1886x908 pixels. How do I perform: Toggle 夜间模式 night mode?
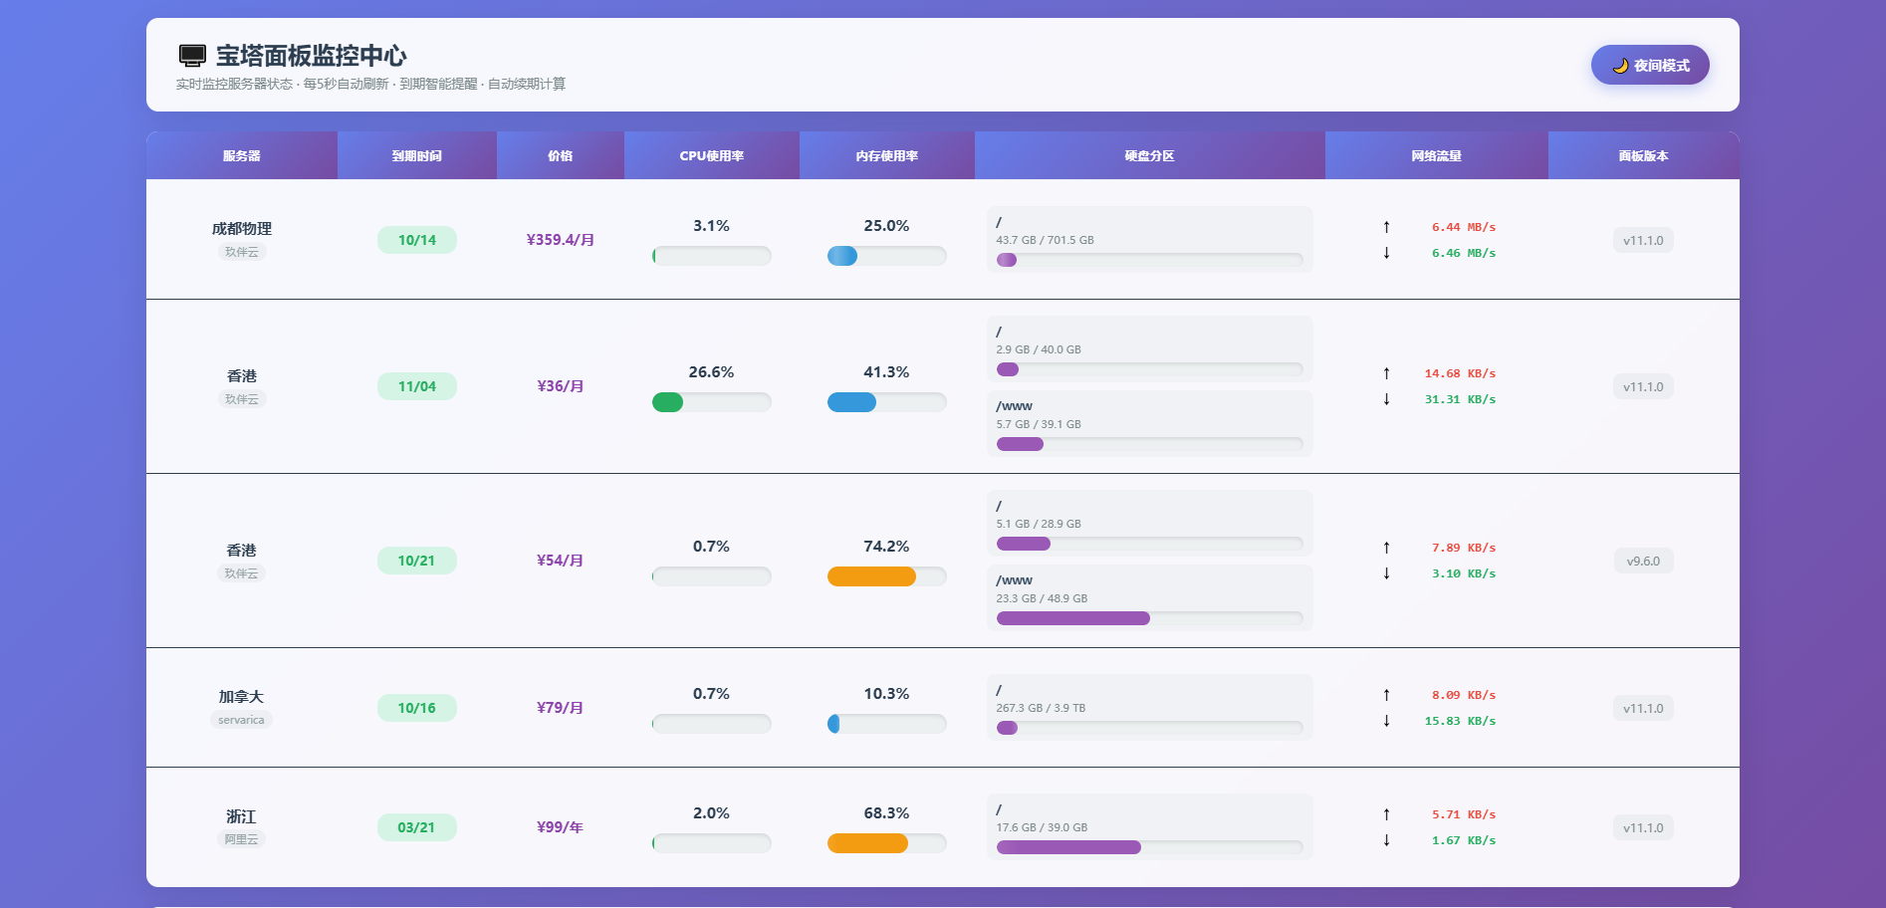[x=1649, y=66]
